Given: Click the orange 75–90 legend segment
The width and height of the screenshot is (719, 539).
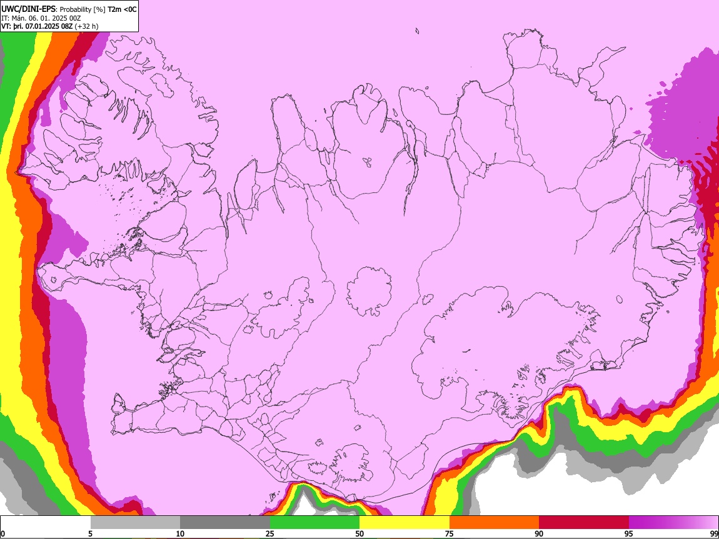Looking at the screenshot, I should tap(495, 523).
